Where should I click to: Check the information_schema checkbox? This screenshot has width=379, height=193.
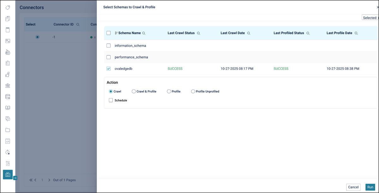coord(109,45)
